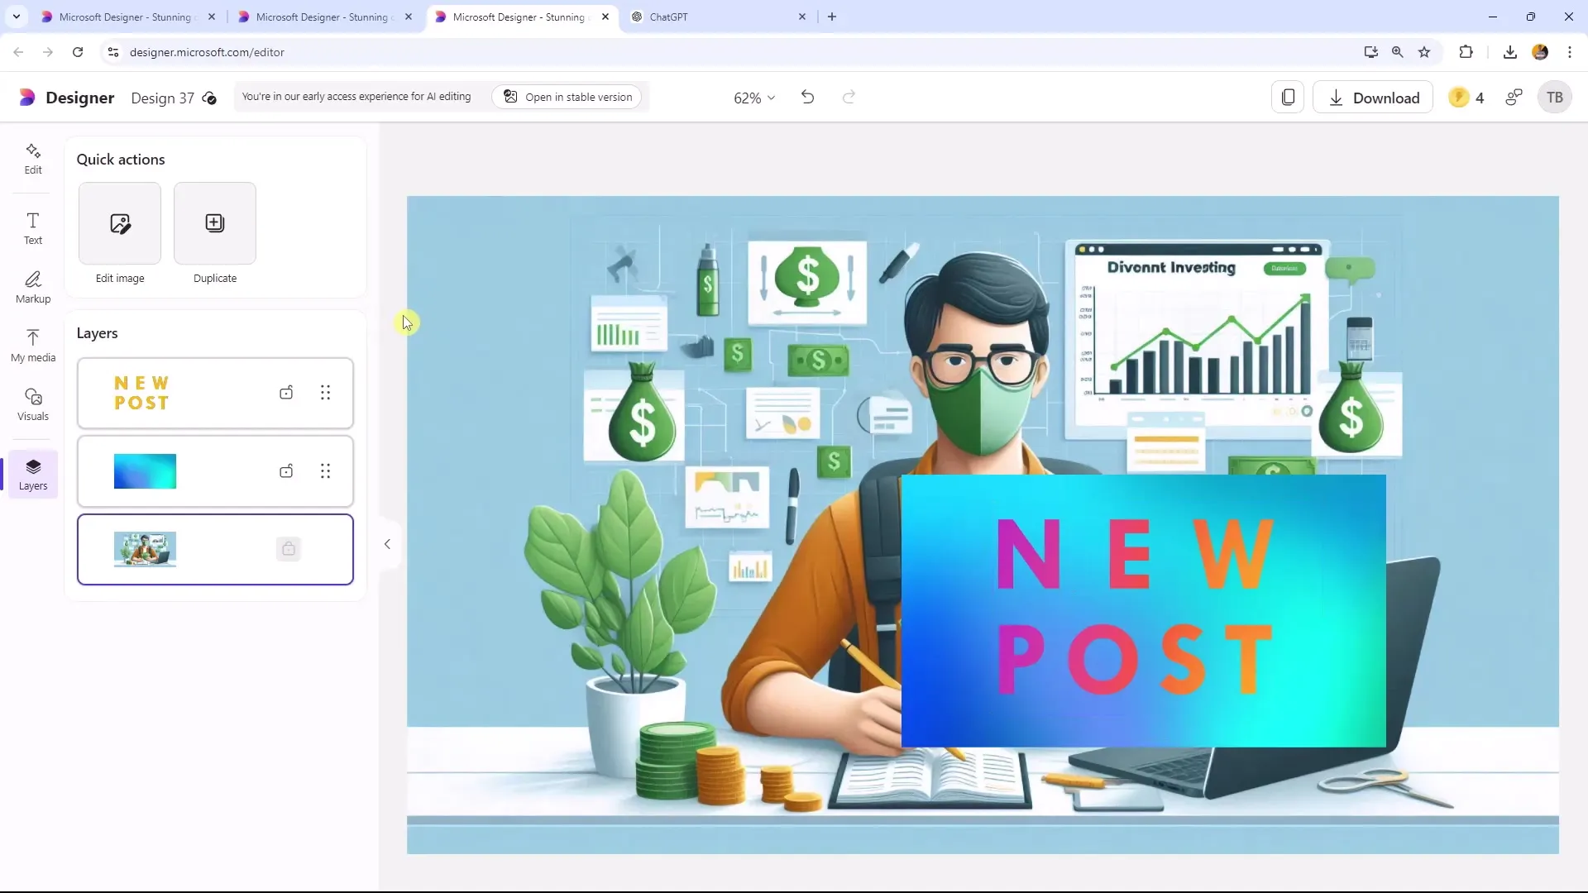Check the coins balance showing 4
The height and width of the screenshot is (893, 1588).
pos(1466,98)
